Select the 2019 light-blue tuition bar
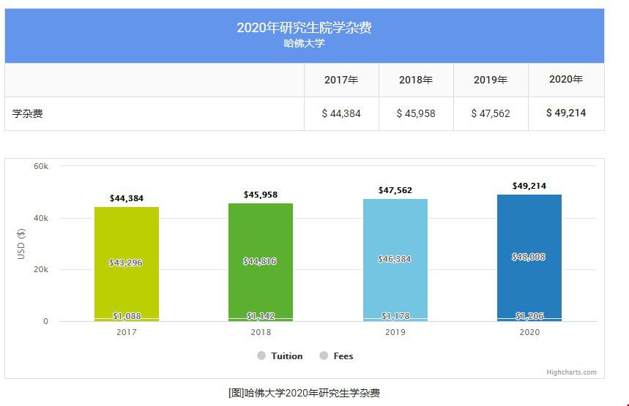Viewport: 629px width, 406px height. click(395, 258)
